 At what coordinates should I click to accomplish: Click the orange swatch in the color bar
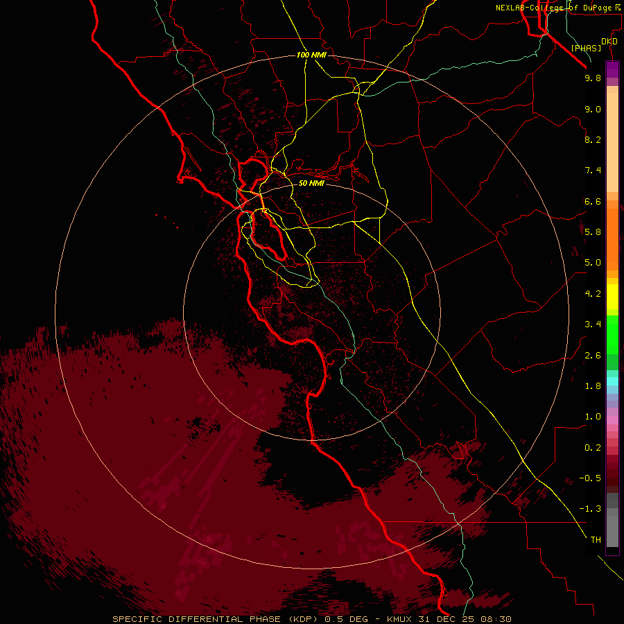[x=612, y=239]
